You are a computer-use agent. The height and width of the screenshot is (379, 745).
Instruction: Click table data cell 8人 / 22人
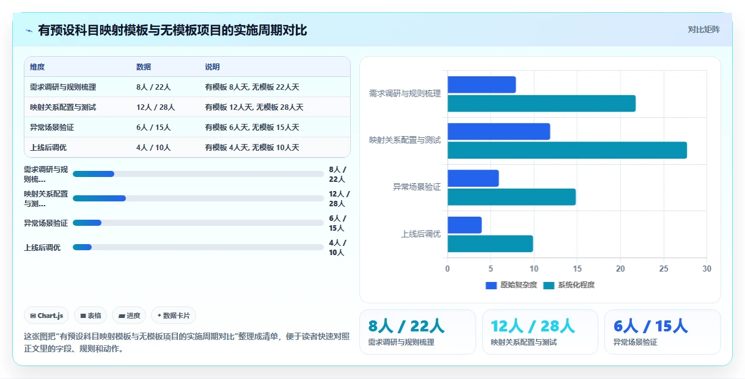pyautogui.click(x=153, y=87)
